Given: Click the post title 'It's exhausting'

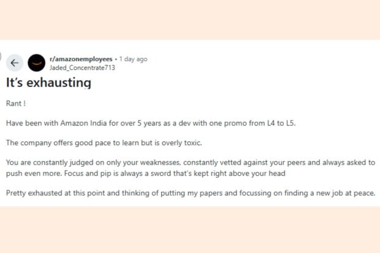Looking at the screenshot, I should pos(48,83).
